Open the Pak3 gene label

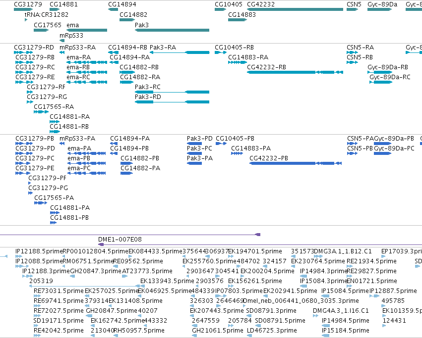click(142, 25)
